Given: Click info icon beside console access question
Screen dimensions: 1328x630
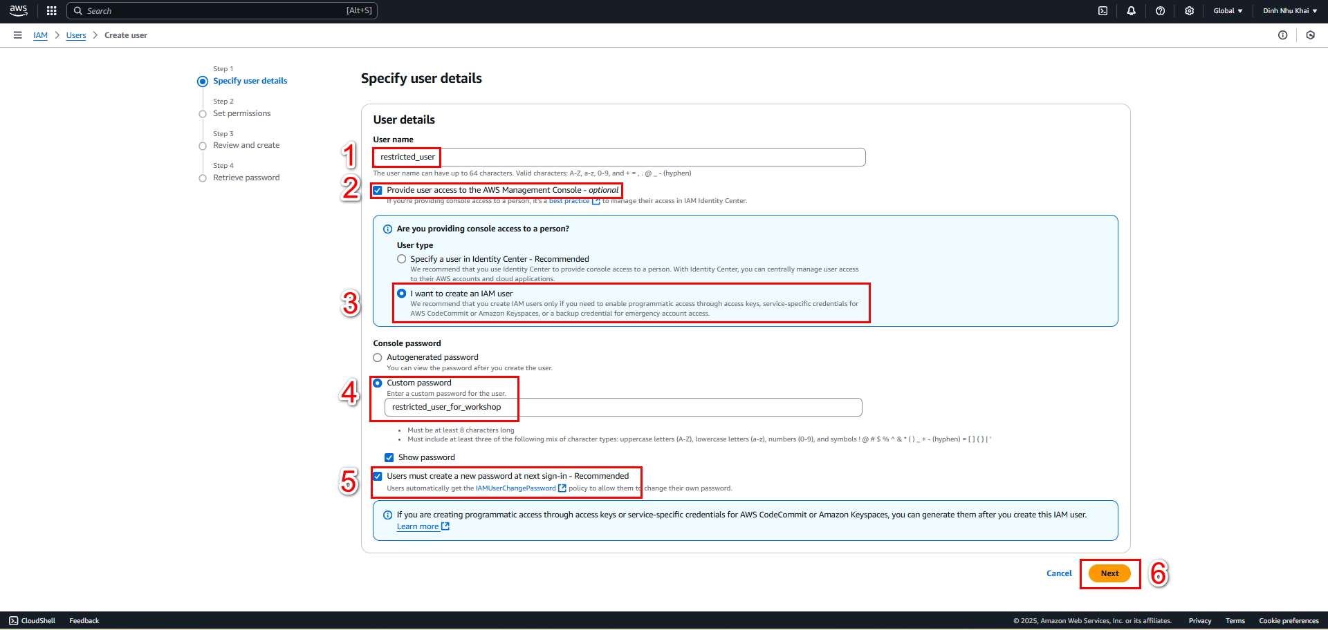Looking at the screenshot, I should (x=388, y=229).
